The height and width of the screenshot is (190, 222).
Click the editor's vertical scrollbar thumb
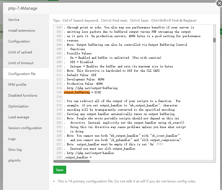[x=214, y=40]
